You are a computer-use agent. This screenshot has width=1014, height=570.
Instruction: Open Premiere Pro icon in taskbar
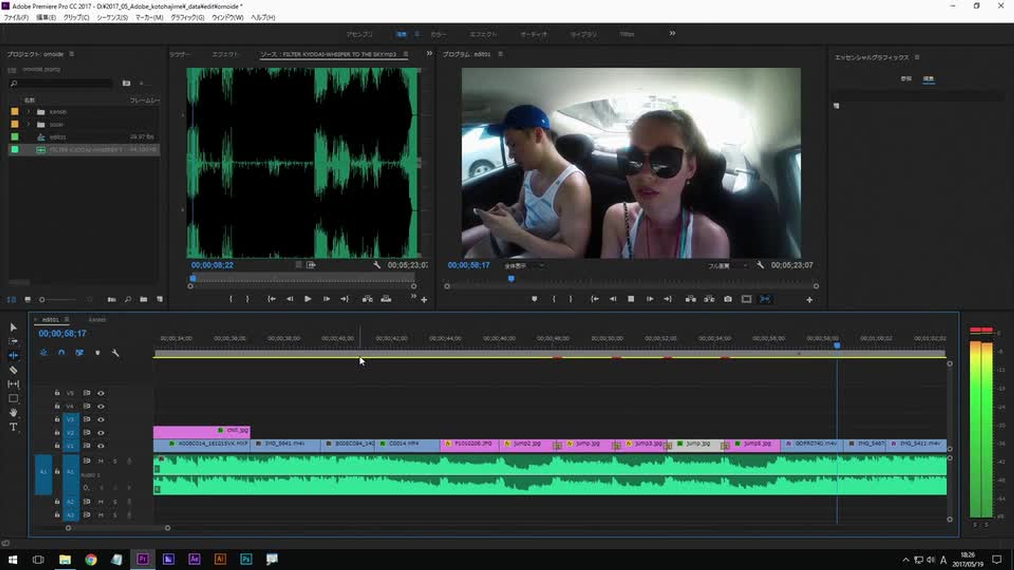click(x=143, y=559)
